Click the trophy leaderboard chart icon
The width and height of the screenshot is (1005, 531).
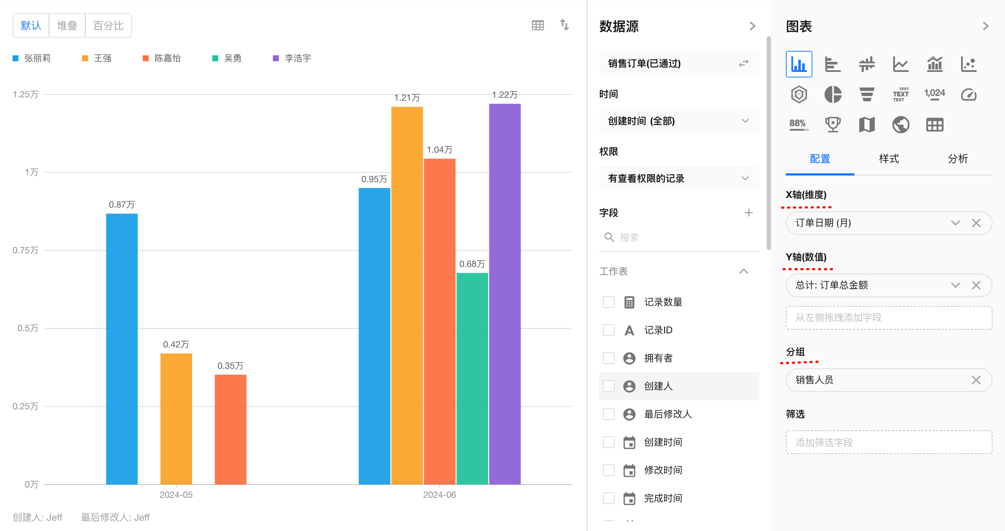833,125
